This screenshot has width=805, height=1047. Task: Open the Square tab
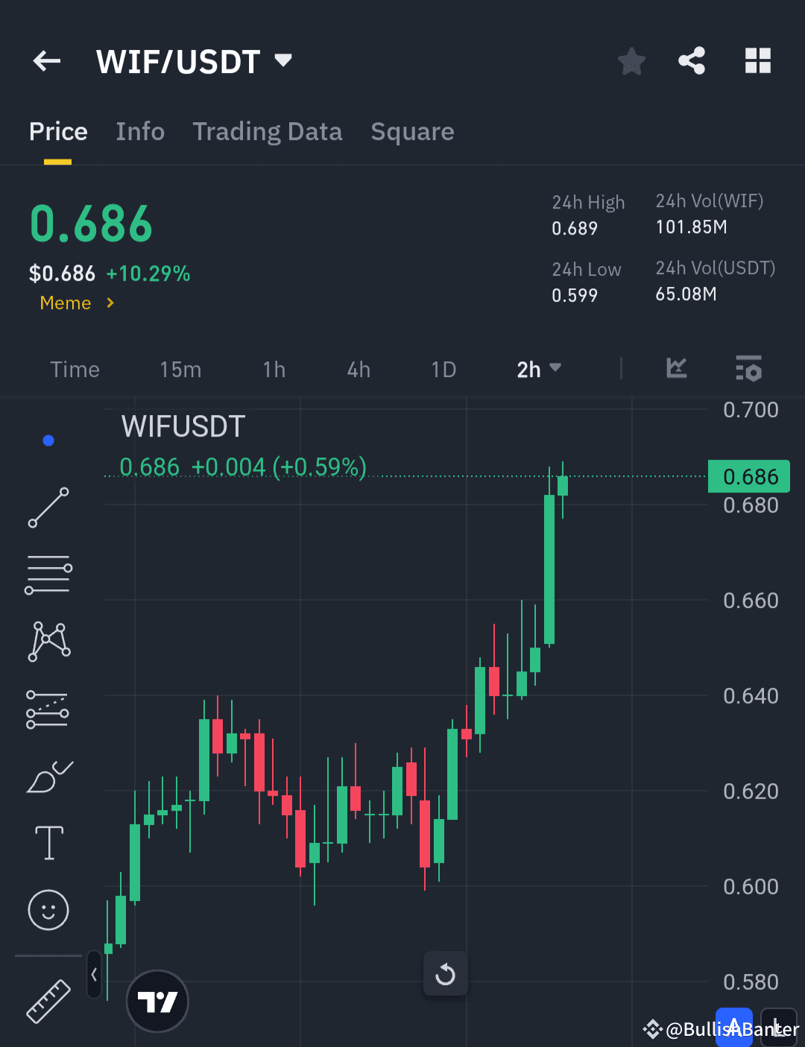coord(412,131)
